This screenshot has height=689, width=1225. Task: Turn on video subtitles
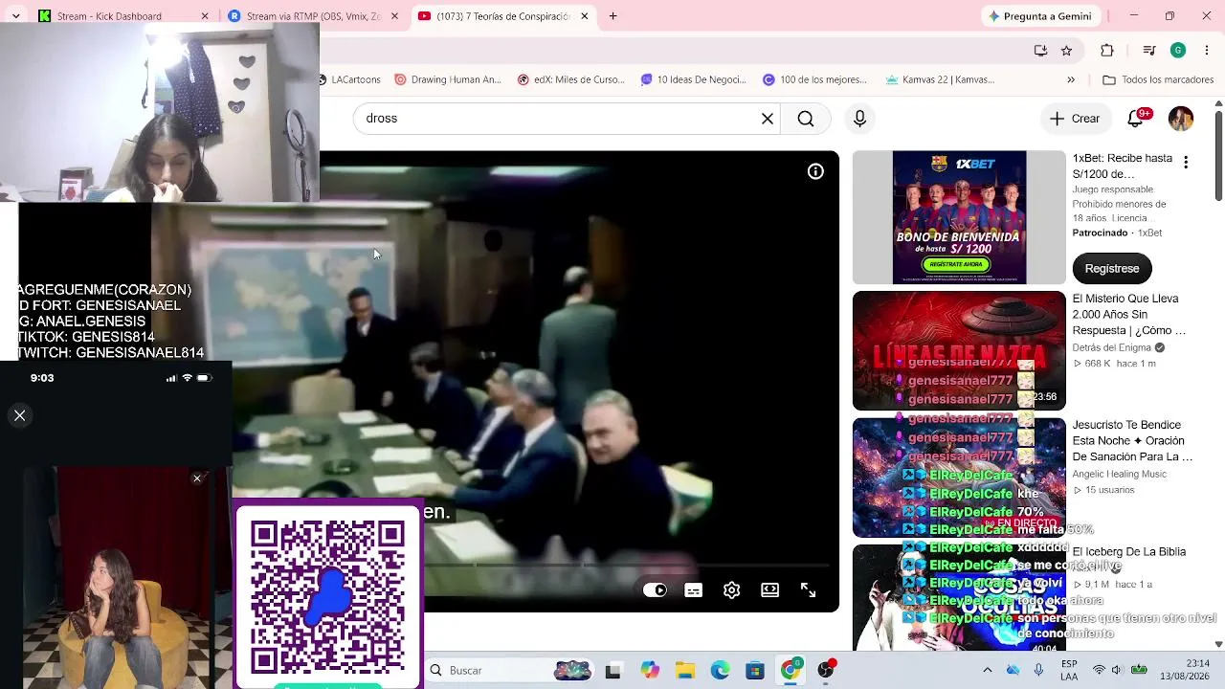tap(693, 590)
